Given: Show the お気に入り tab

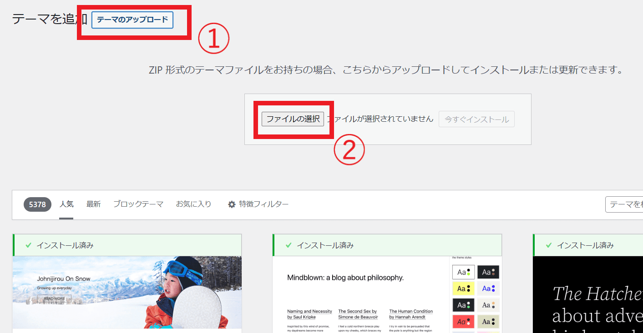Looking at the screenshot, I should [x=194, y=204].
